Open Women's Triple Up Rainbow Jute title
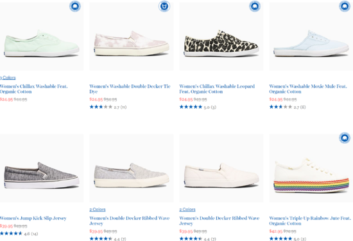The image size is (353, 241). [310, 221]
